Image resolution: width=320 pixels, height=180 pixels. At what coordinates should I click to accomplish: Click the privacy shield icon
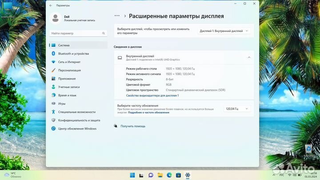point(53,120)
